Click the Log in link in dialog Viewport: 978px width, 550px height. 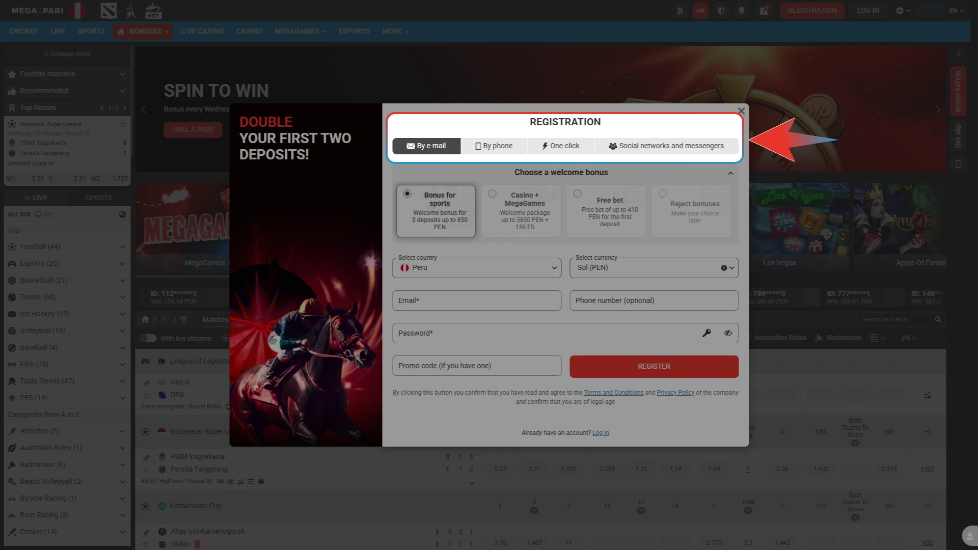pos(601,433)
